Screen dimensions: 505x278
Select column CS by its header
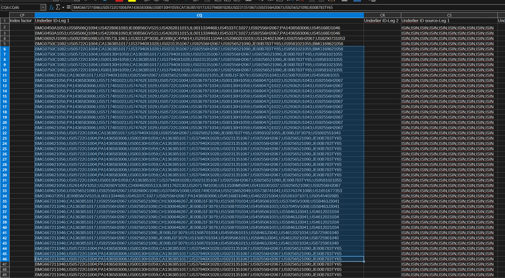449,15
